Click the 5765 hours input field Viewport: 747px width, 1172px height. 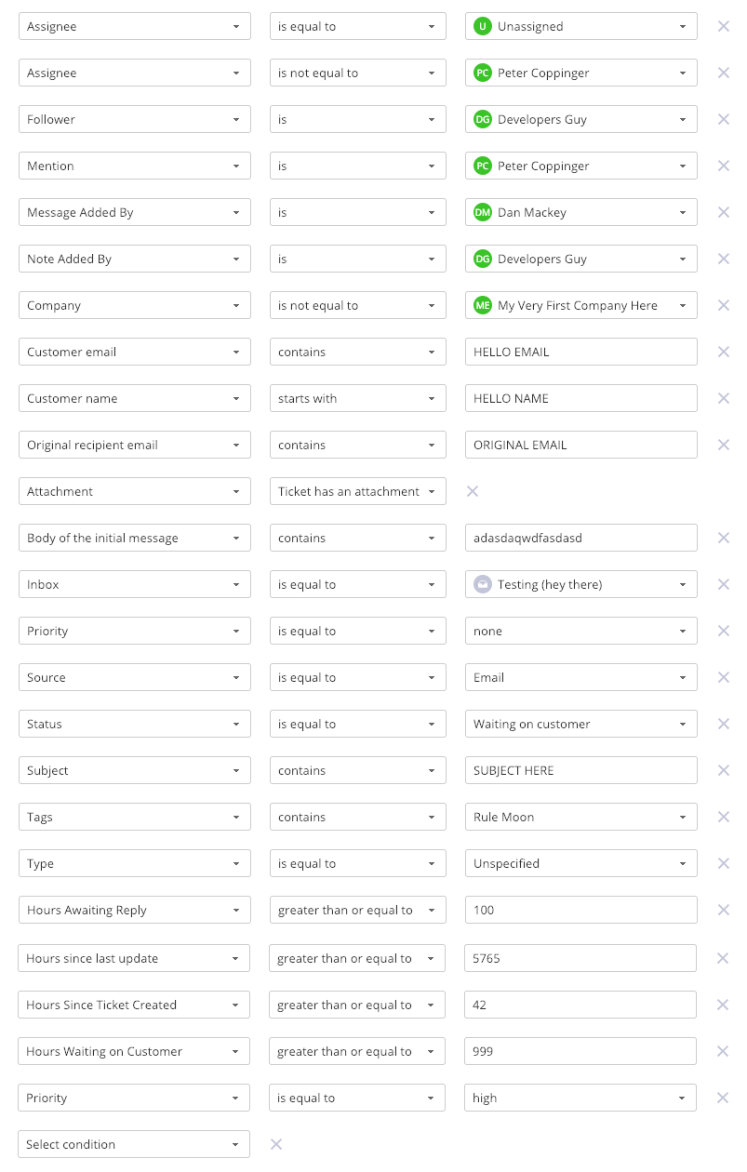580,958
